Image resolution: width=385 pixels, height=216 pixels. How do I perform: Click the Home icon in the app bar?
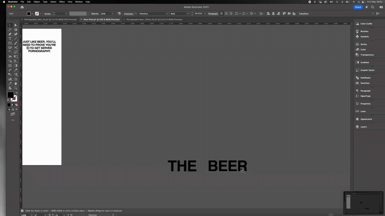tap(22, 7)
